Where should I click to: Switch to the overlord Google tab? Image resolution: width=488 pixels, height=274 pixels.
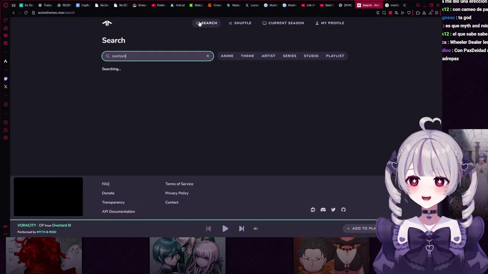click(x=392, y=5)
